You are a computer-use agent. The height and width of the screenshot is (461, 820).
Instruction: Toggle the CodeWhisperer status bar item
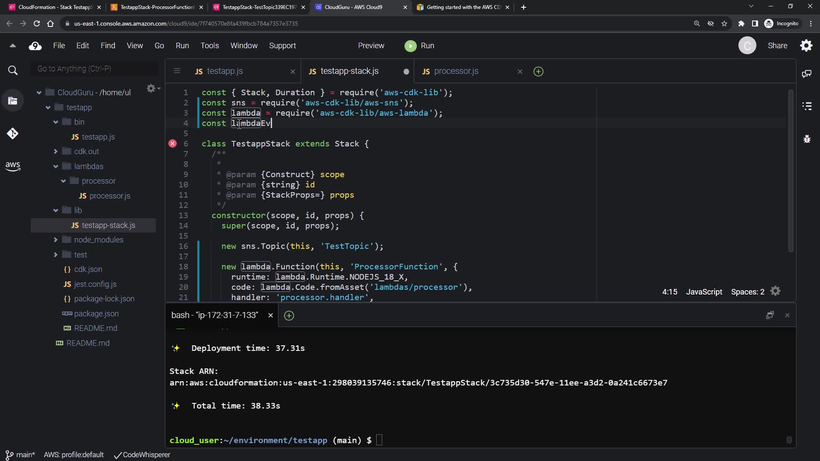tap(142, 455)
